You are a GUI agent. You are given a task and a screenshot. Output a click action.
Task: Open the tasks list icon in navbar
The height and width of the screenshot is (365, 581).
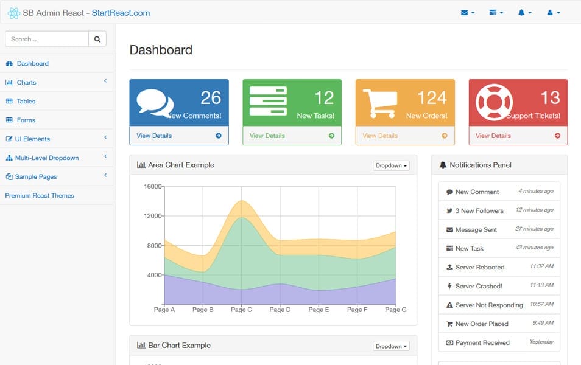[x=496, y=13]
